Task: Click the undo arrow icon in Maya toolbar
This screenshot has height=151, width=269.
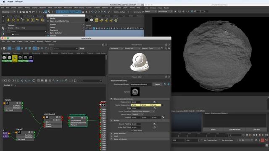Action: pos(30,12)
